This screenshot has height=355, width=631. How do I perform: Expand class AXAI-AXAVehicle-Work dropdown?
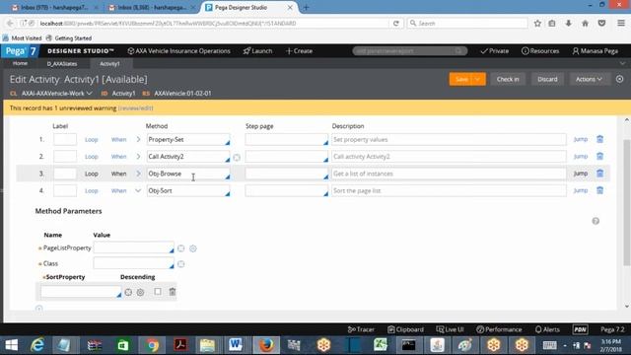(90, 93)
